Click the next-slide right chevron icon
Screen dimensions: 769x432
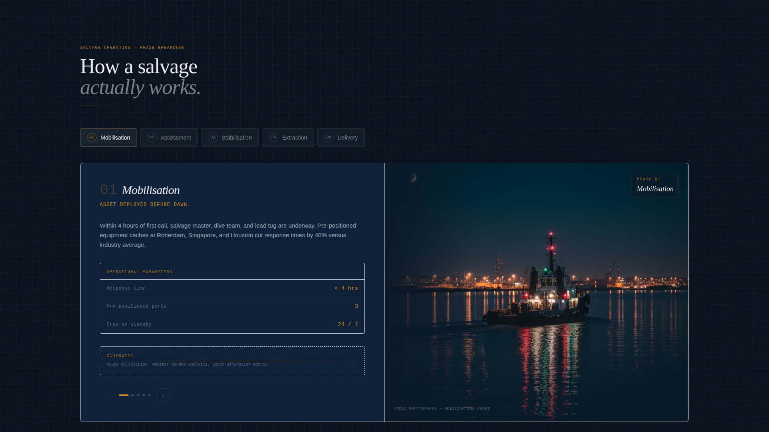click(163, 395)
